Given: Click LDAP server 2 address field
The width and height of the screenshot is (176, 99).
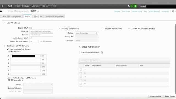Looking at the screenshot, I should 25,60.
